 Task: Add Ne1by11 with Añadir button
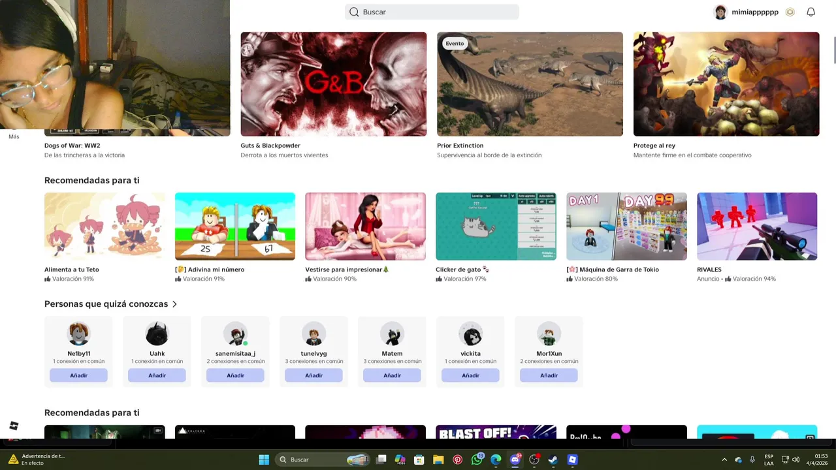point(78,375)
